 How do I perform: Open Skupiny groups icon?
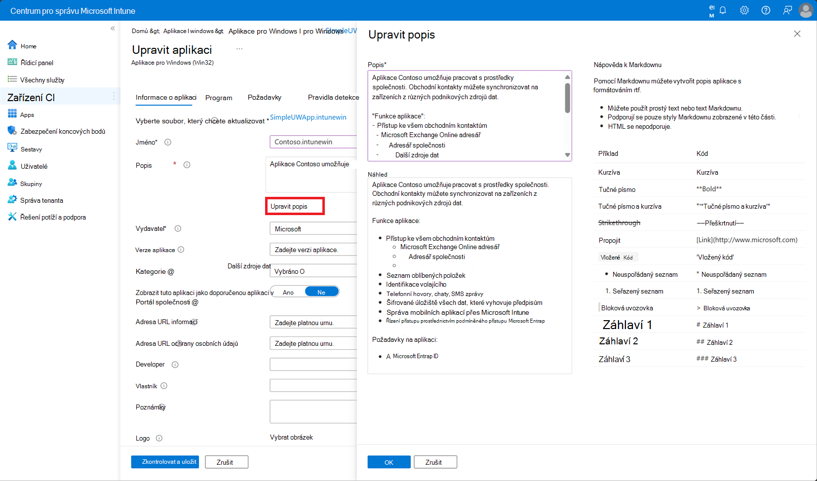(12, 183)
